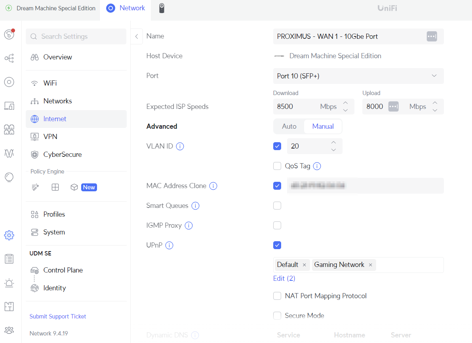Click the Submit Support Ticket link
The width and height of the screenshot is (472, 343).
click(x=58, y=316)
